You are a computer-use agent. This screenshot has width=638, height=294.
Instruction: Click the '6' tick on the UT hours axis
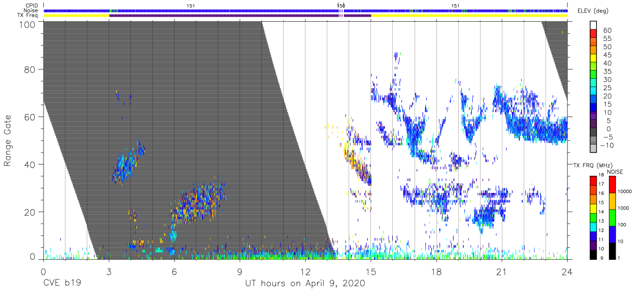click(174, 271)
